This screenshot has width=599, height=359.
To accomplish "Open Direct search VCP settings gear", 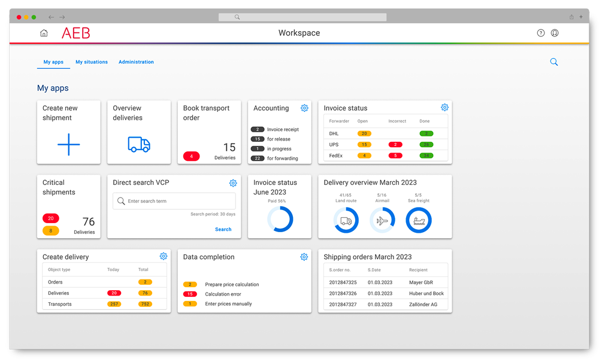I will click(233, 183).
